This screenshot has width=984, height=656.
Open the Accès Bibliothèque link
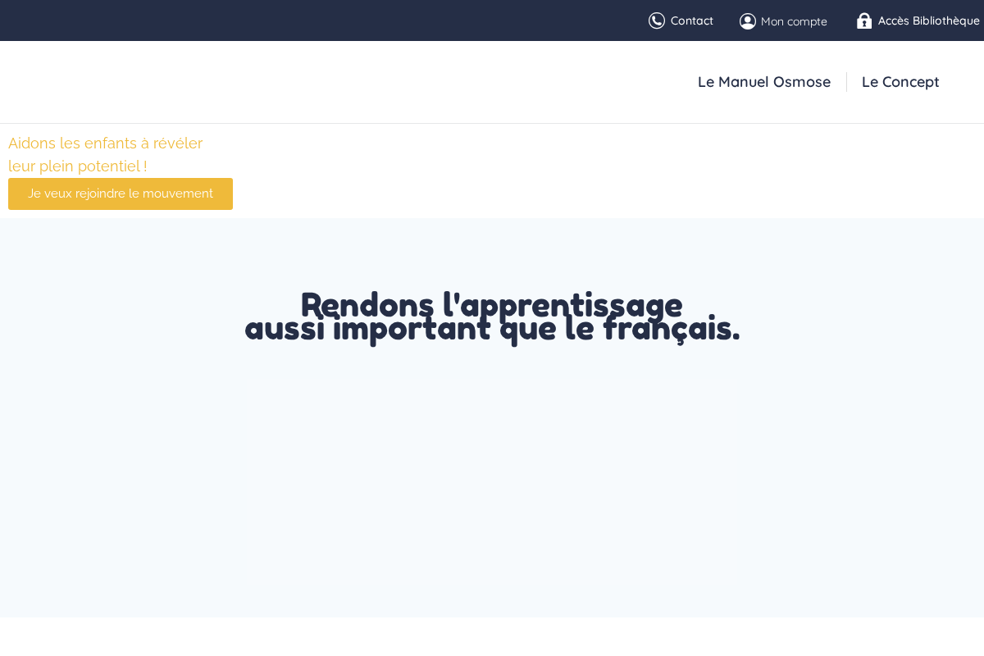[x=929, y=20]
